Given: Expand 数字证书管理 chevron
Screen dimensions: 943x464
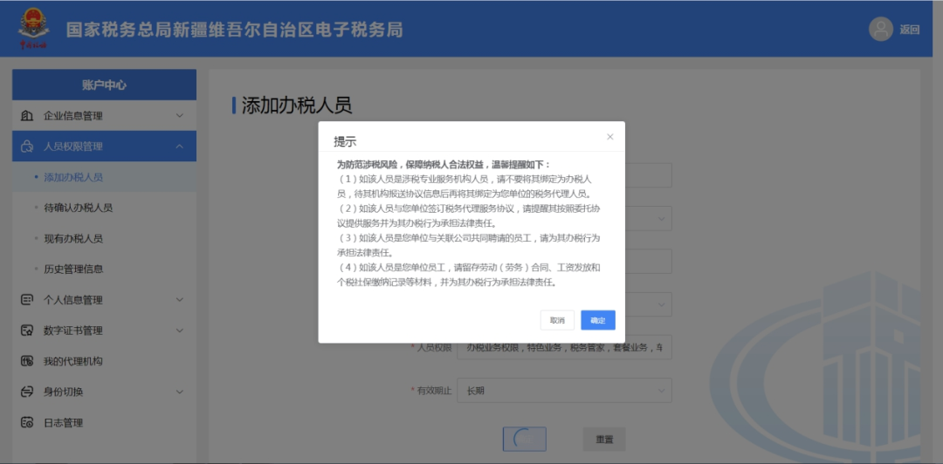Looking at the screenshot, I should (x=179, y=330).
